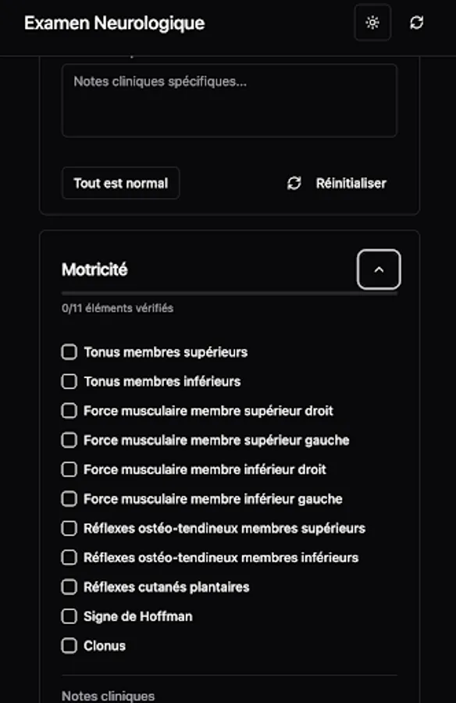Click the refresh icon in the header
This screenshot has width=456, height=703.
click(x=416, y=22)
